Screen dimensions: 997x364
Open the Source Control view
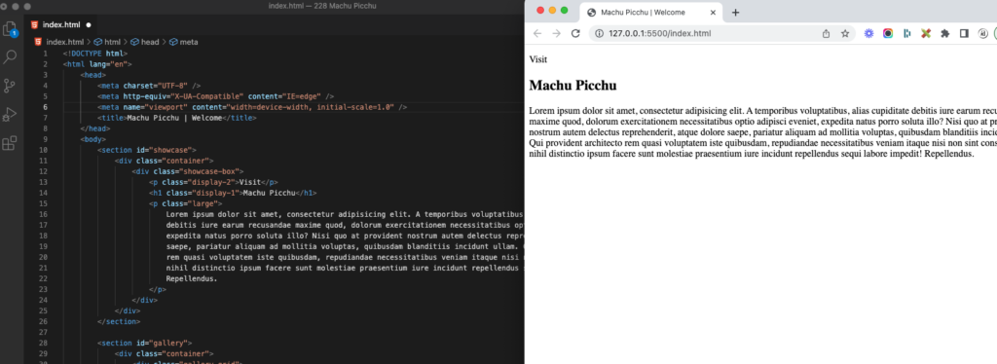[x=10, y=86]
